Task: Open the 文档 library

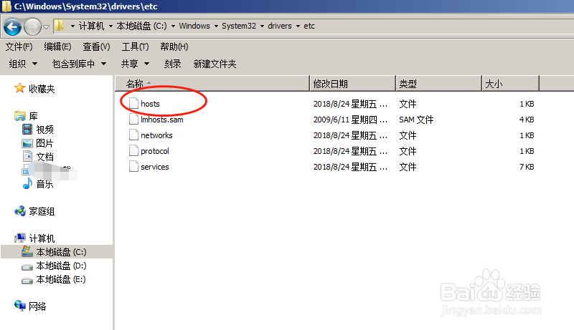Action: coord(44,157)
